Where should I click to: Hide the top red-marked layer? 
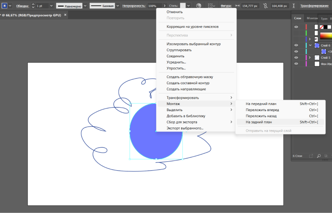pyautogui.click(x=296, y=27)
